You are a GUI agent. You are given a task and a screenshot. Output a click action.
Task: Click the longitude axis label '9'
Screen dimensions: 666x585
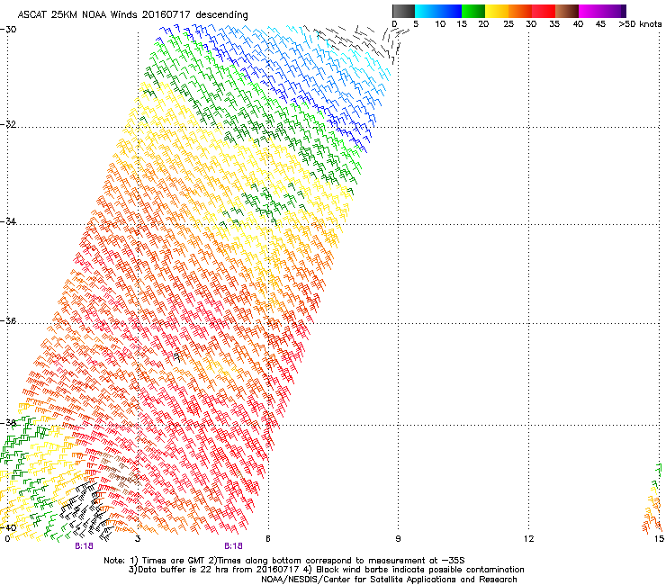coord(398,539)
